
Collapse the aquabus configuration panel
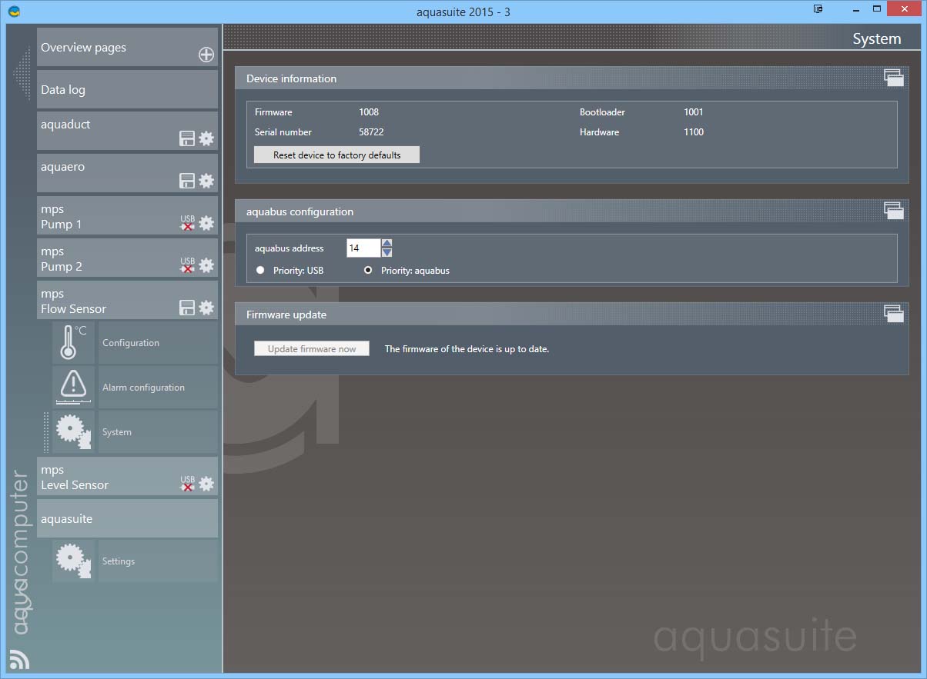892,210
